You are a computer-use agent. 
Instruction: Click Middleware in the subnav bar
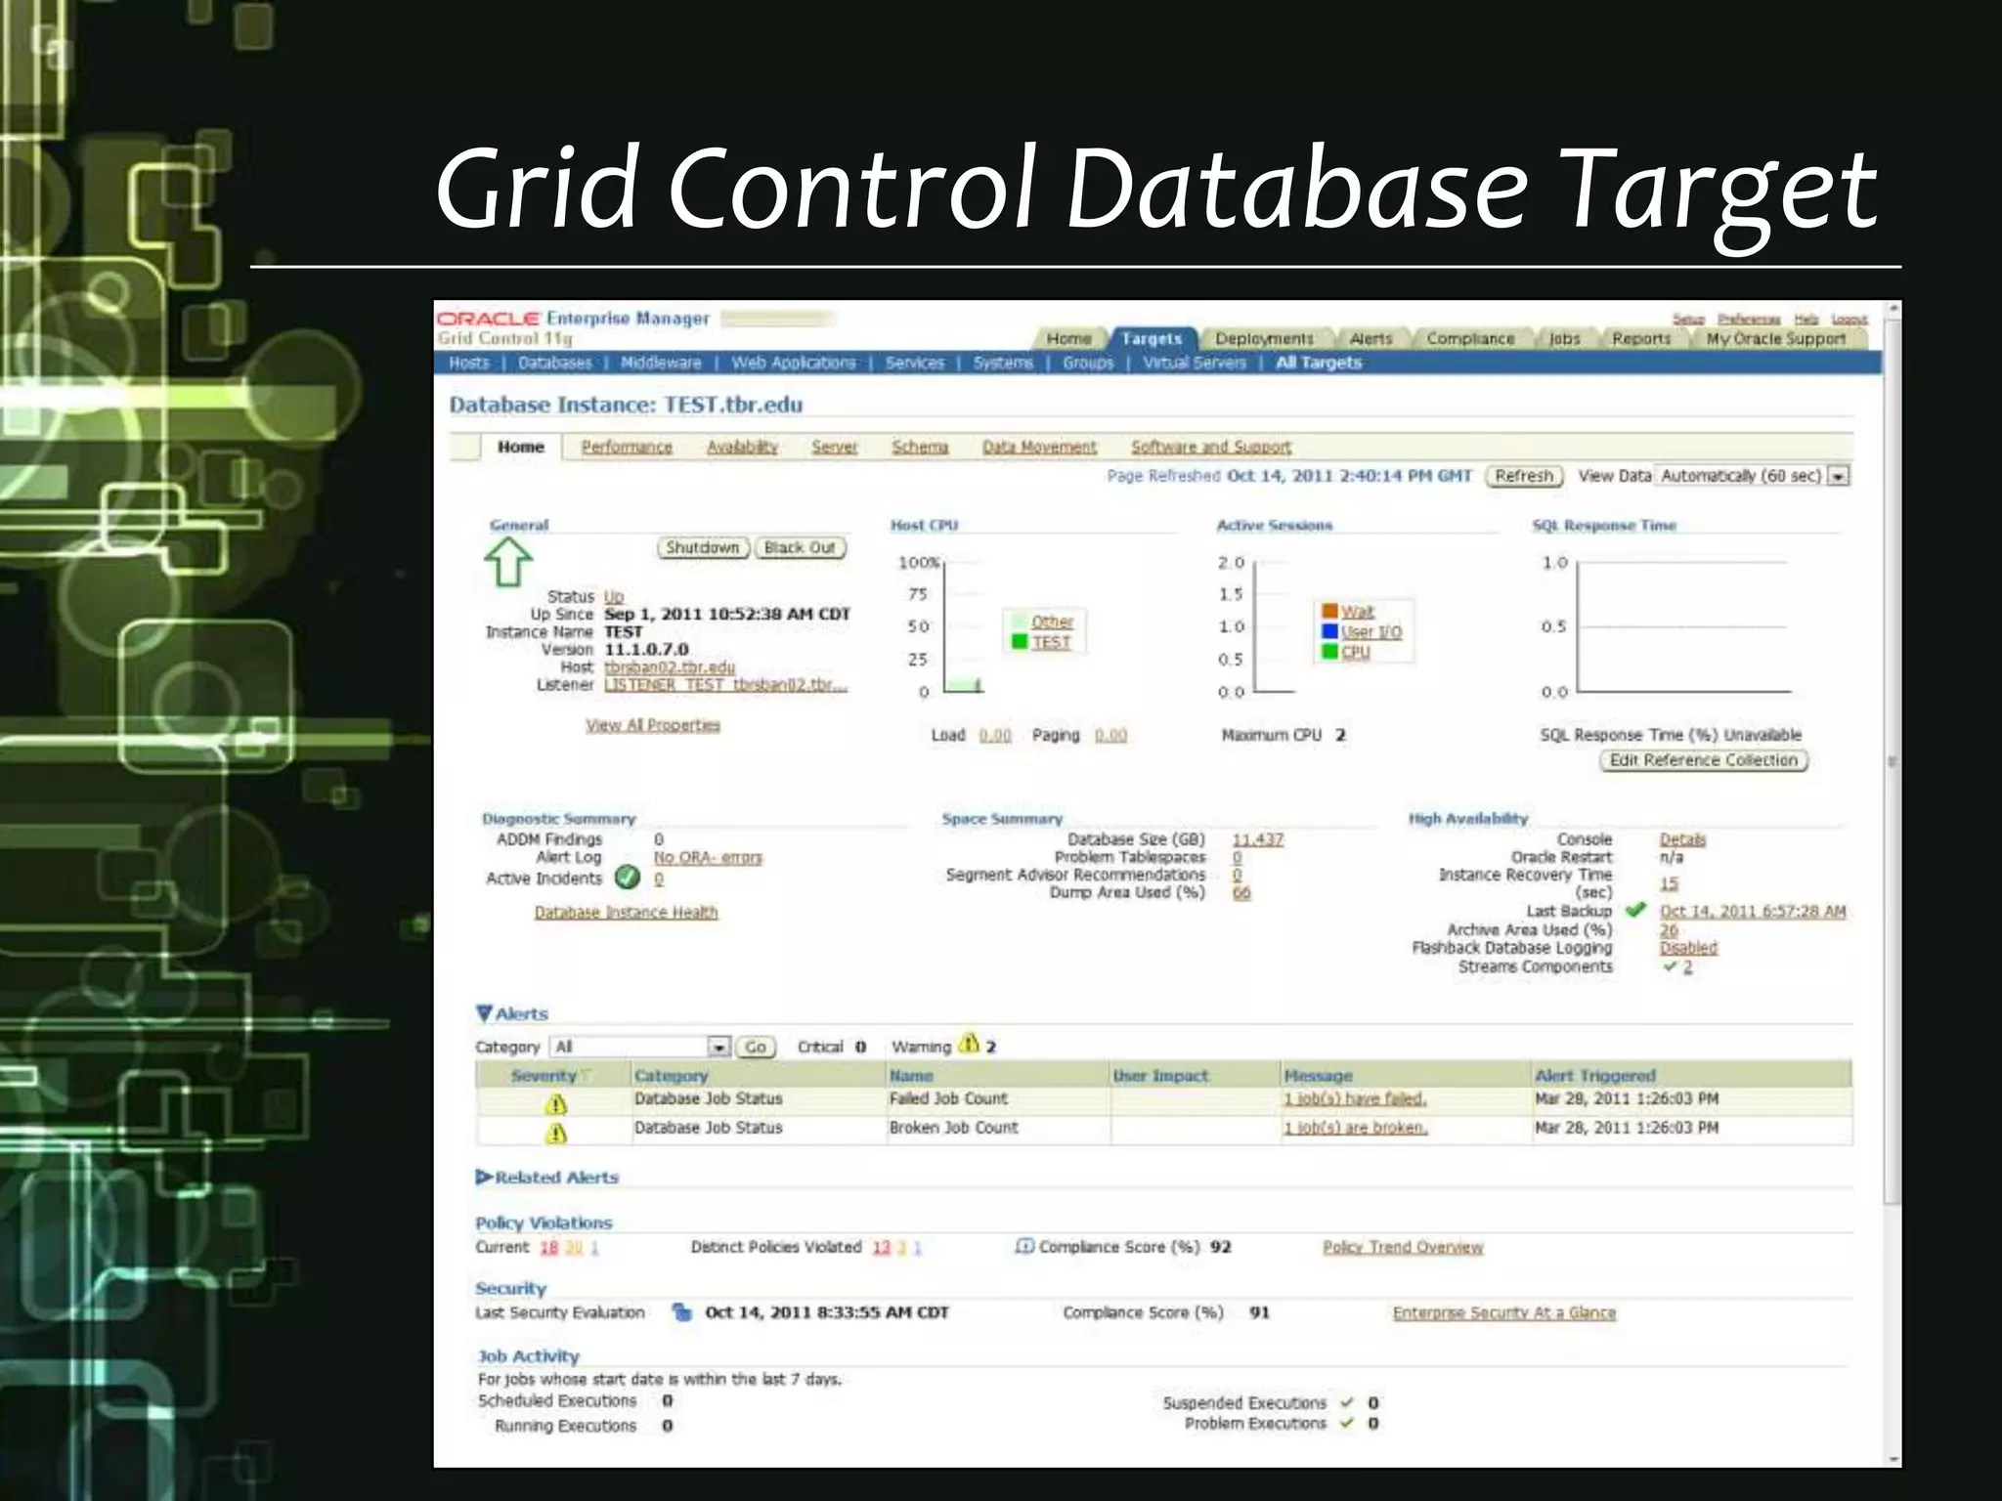pyautogui.click(x=661, y=363)
